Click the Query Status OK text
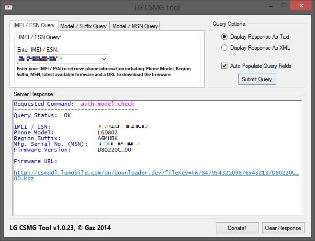Viewport: 315px width, 241px height. point(42,115)
